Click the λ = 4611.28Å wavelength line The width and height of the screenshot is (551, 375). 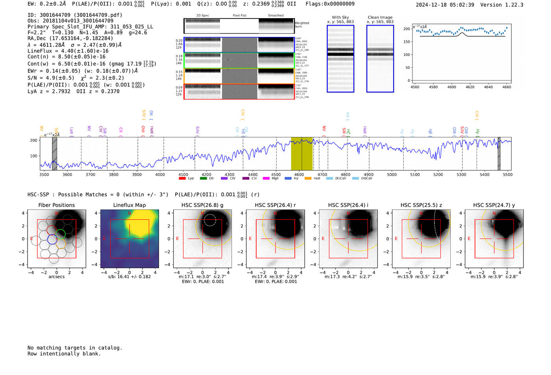pyautogui.click(x=74, y=45)
